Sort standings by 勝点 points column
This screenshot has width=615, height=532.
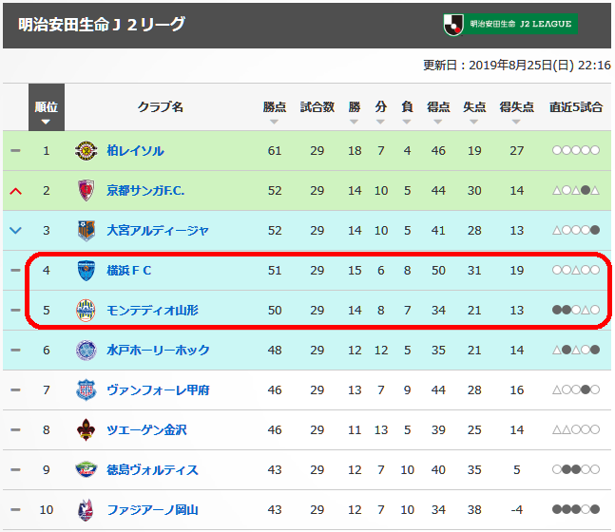pyautogui.click(x=275, y=112)
